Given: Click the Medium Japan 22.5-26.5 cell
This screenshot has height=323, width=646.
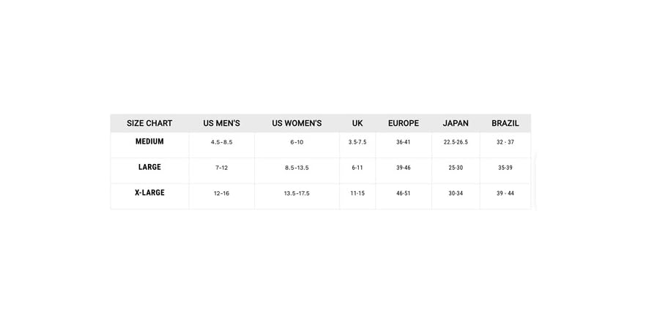Looking at the screenshot, I should click(456, 142).
